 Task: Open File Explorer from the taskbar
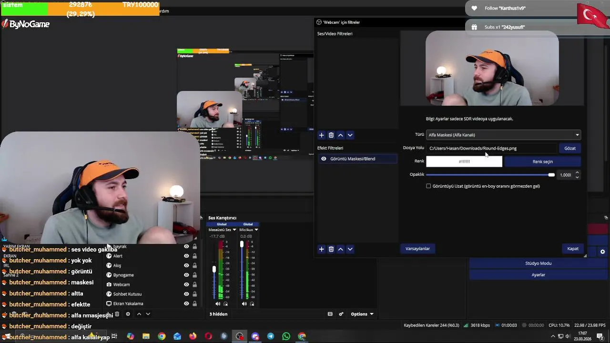(146, 336)
